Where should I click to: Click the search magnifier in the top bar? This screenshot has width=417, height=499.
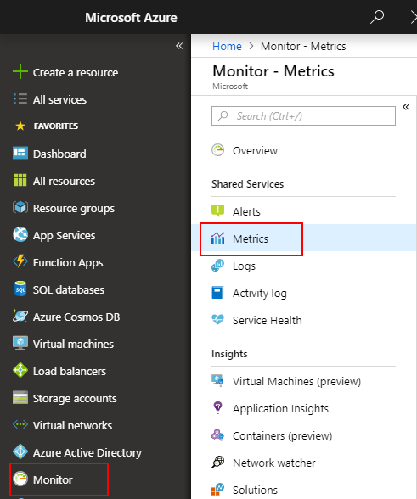tap(377, 17)
